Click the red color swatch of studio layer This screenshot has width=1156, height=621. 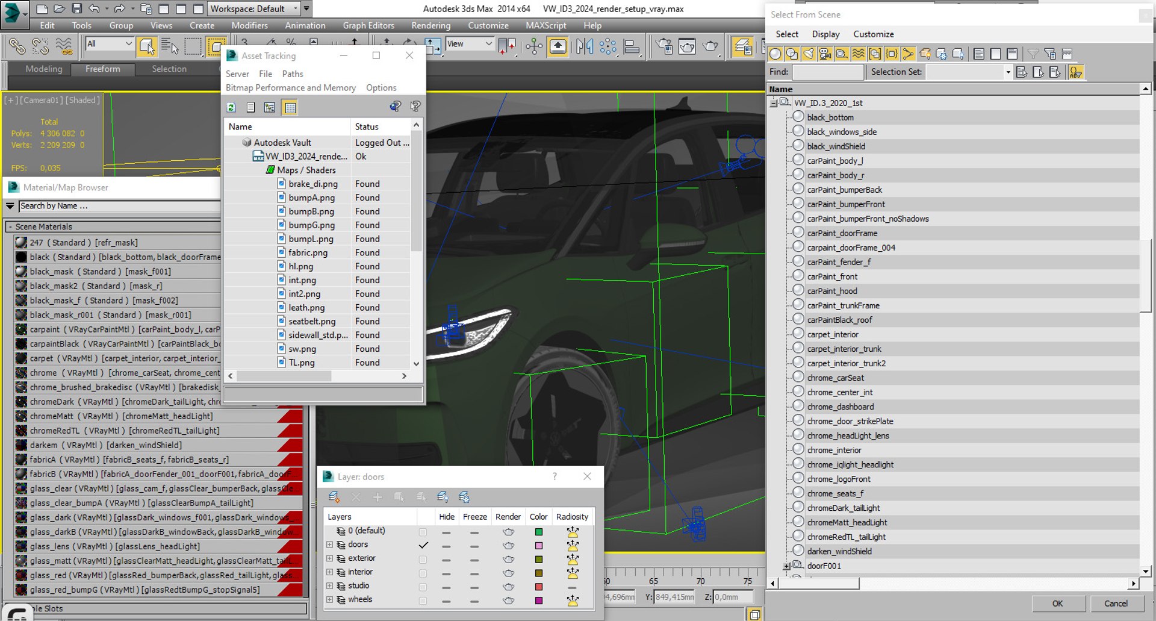point(539,587)
